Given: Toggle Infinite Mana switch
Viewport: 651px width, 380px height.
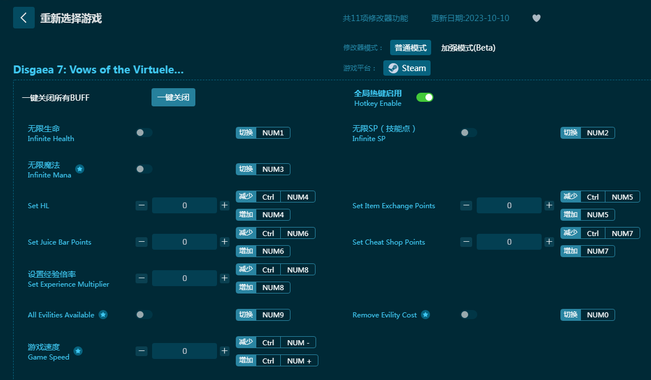Looking at the screenshot, I should tap(144, 170).
